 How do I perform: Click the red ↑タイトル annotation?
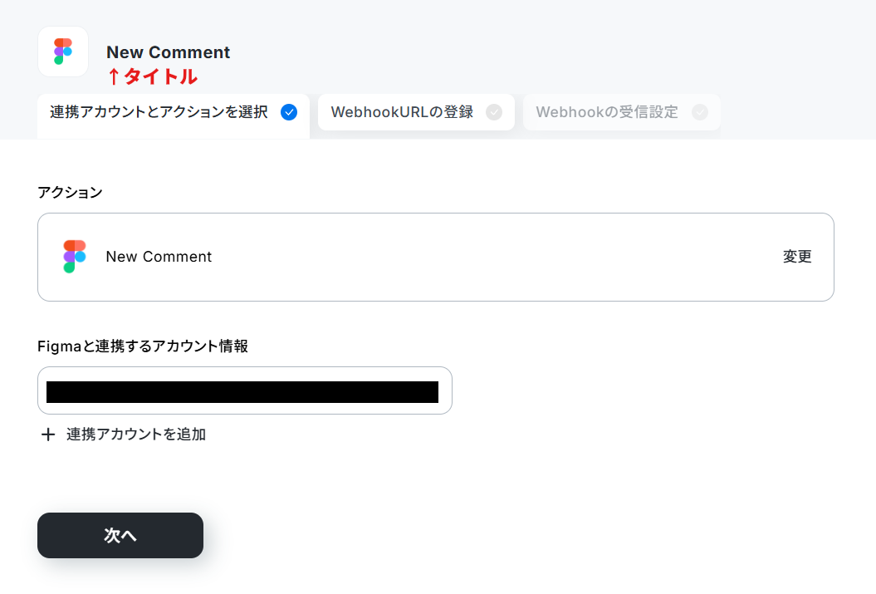coord(152,76)
